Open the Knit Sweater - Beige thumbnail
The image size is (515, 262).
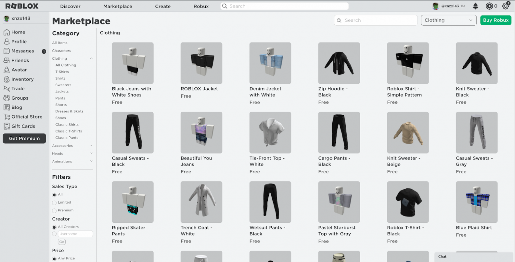coord(408,132)
